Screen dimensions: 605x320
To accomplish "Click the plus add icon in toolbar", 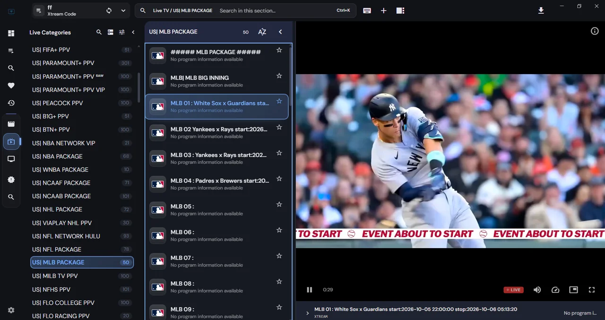I will [383, 10].
